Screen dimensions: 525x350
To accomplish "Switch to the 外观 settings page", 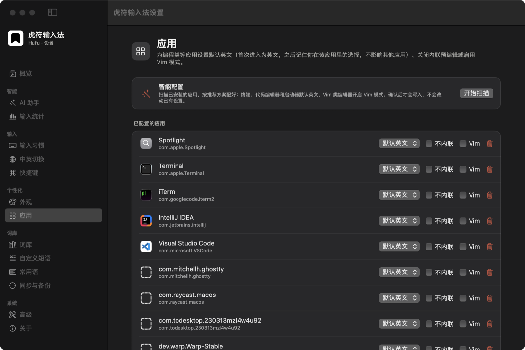I will click(x=53, y=202).
